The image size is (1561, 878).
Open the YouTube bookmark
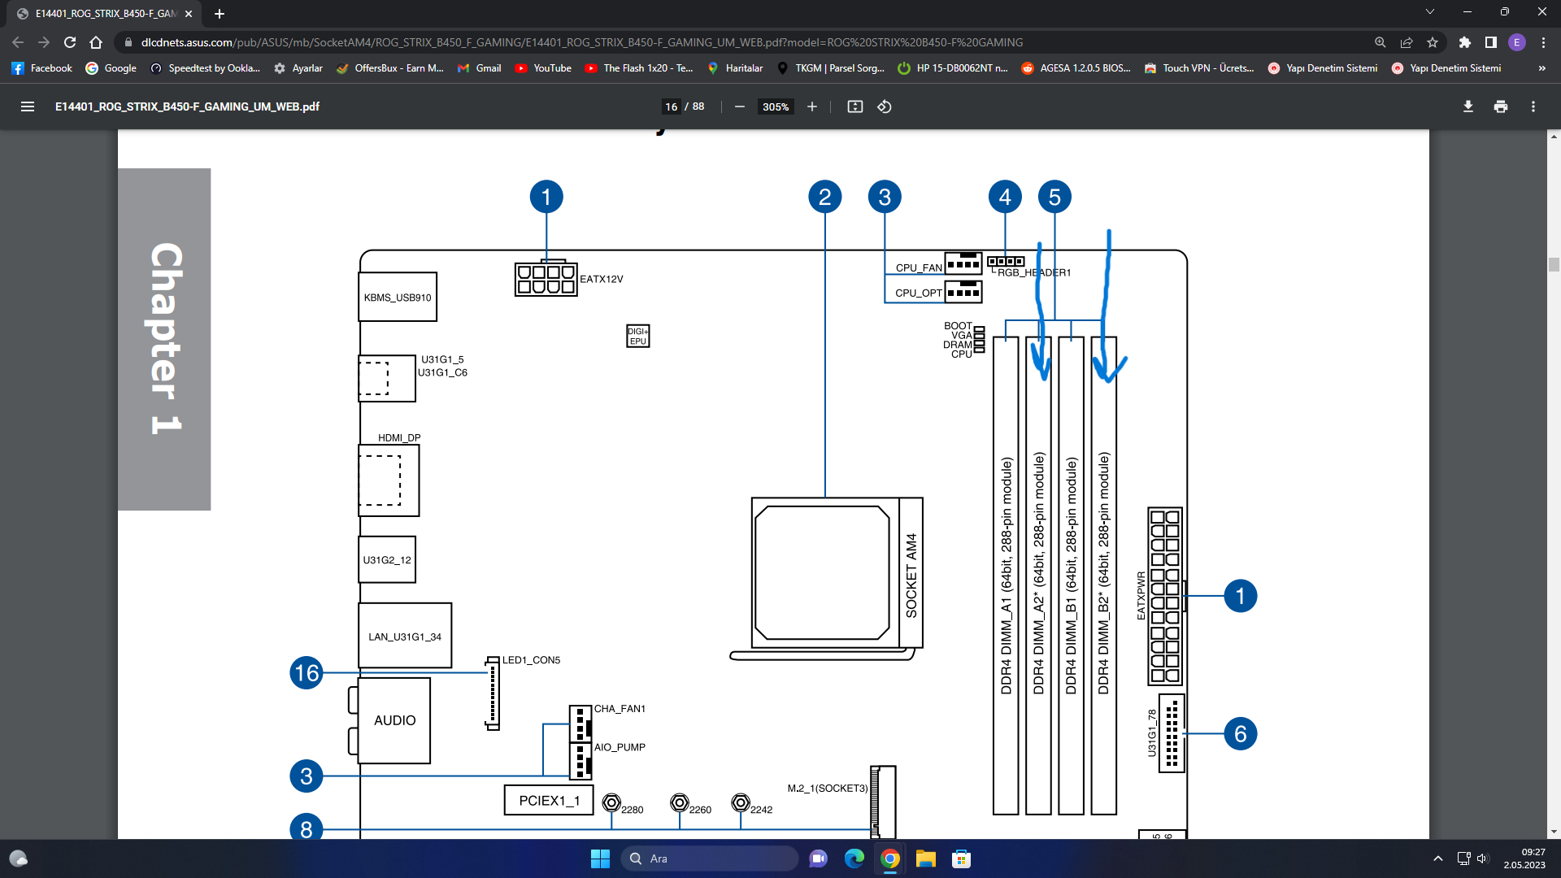543,68
